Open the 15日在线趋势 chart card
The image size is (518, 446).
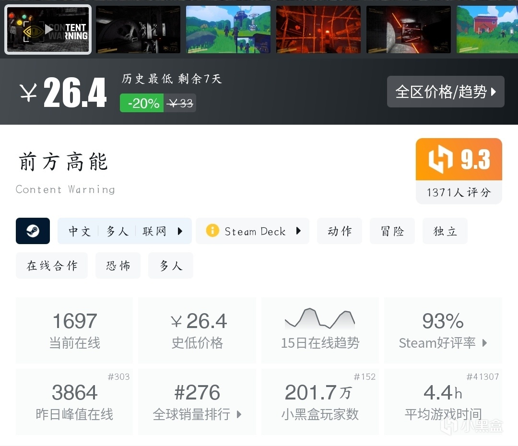pos(320,330)
